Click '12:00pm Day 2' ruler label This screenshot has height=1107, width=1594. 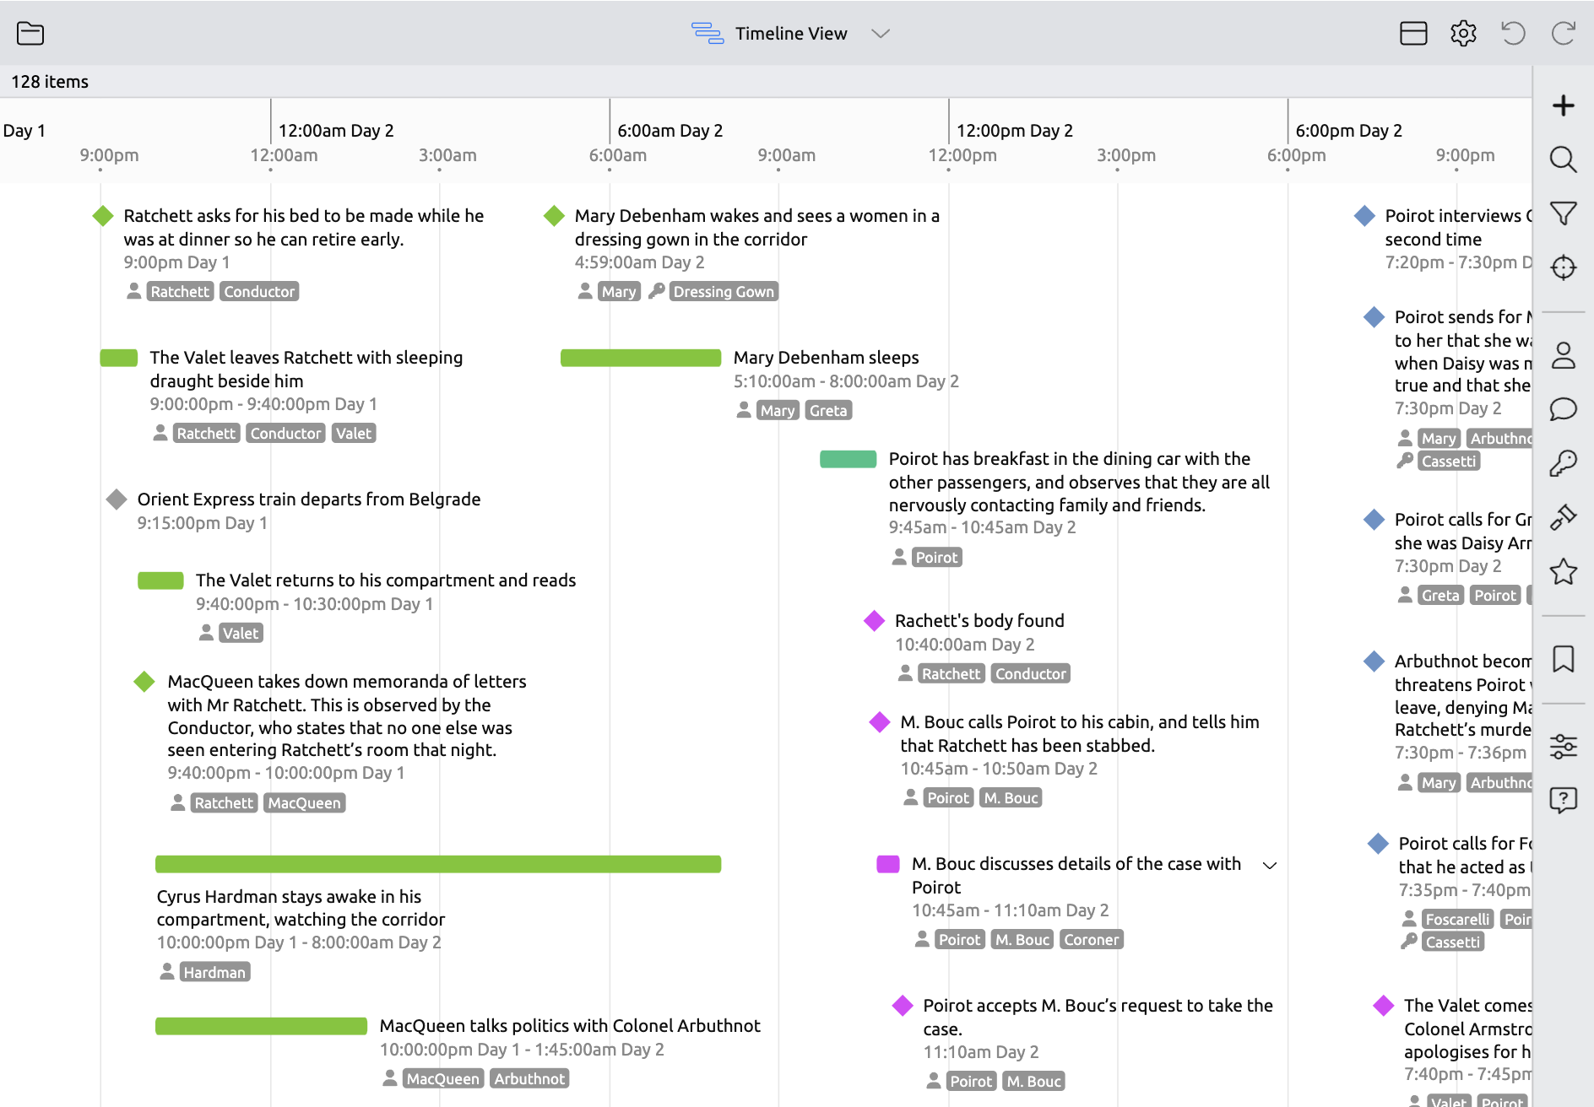[1015, 131]
